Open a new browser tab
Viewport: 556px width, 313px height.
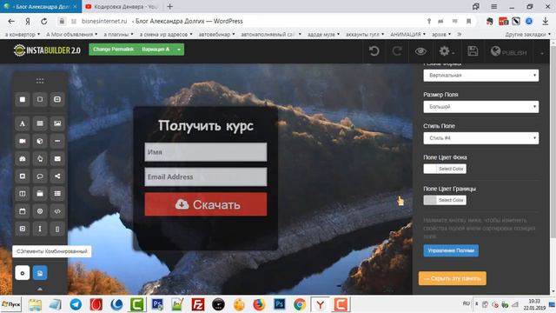click(x=170, y=6)
